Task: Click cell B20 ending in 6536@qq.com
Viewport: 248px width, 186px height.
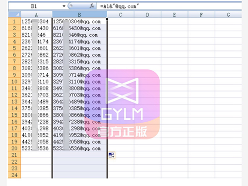Action: (79, 148)
